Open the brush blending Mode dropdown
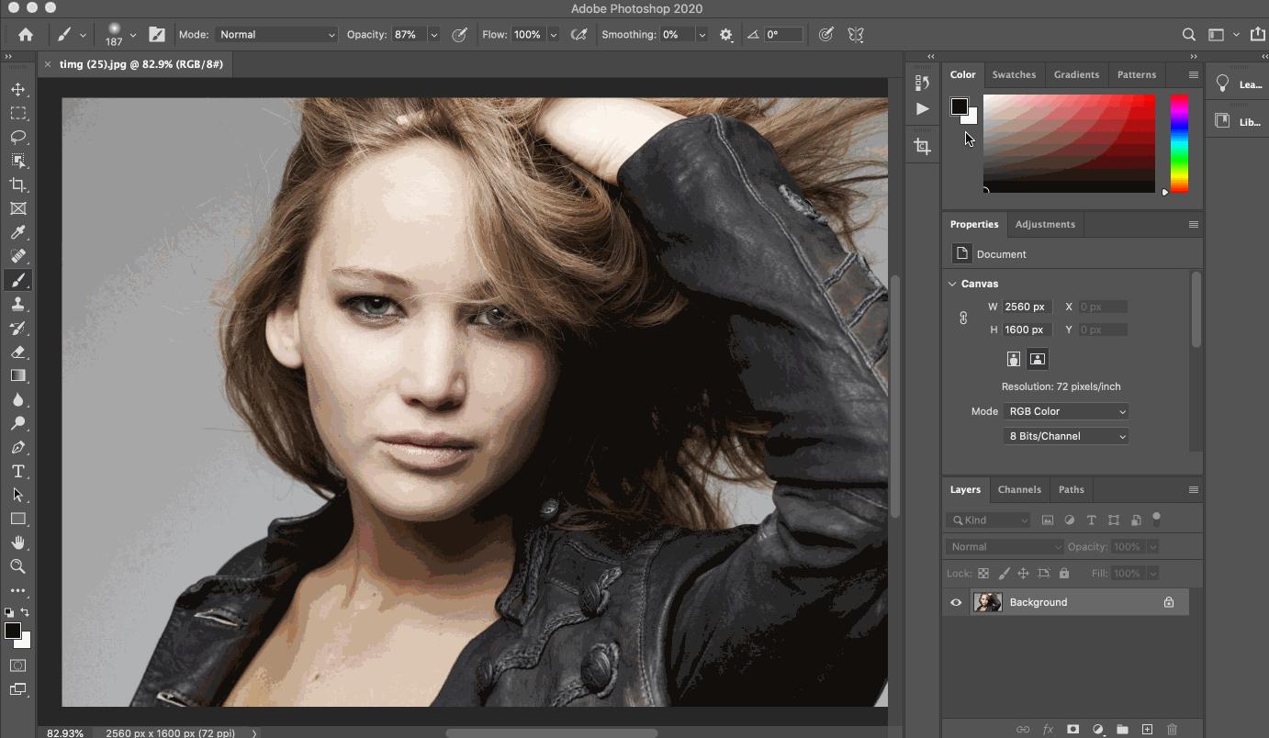This screenshot has width=1269, height=738. tap(276, 35)
